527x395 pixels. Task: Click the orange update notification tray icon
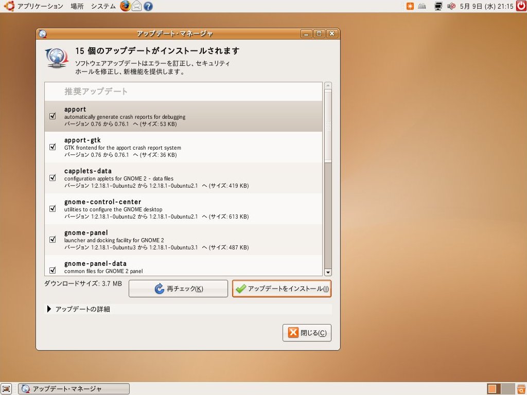pyautogui.click(x=410, y=6)
